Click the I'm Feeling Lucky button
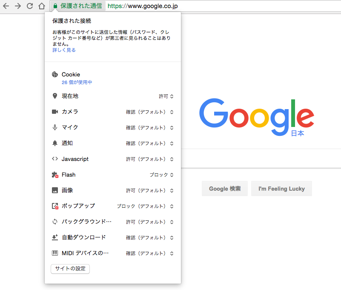341x290 pixels. point(281,189)
